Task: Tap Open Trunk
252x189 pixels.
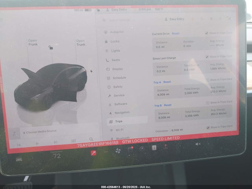Action: pos(81,43)
